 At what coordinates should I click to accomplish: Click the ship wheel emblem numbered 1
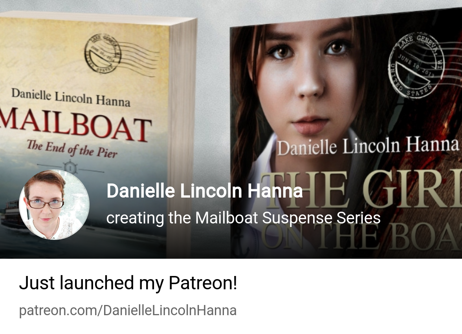(x=70, y=168)
